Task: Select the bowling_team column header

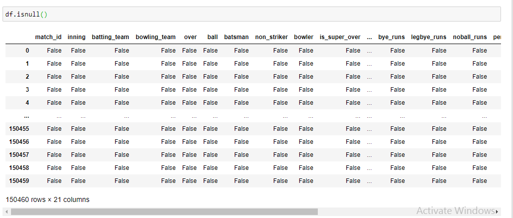Action: (156, 37)
